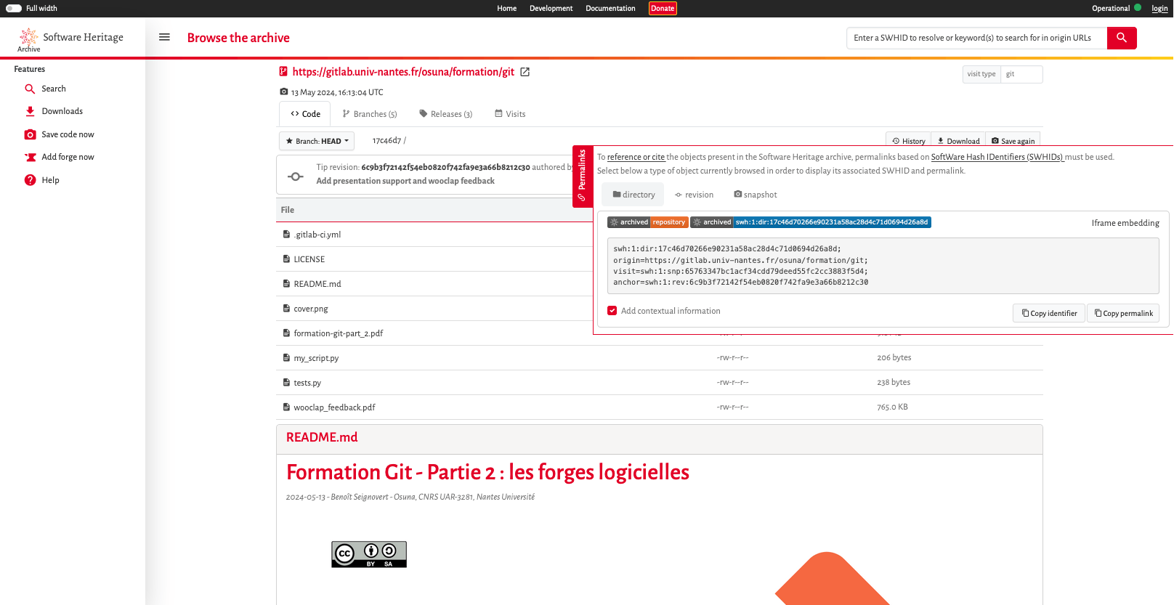The width and height of the screenshot is (1174, 605).
Task: Click the login link
Action: (1159, 9)
